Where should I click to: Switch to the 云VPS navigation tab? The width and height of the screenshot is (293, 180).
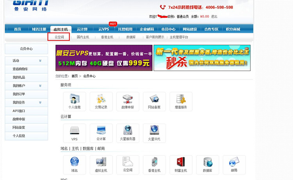tap(104, 29)
